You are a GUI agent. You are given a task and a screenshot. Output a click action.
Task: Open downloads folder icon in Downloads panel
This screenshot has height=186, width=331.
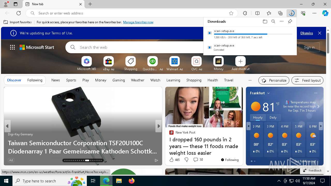265,21
